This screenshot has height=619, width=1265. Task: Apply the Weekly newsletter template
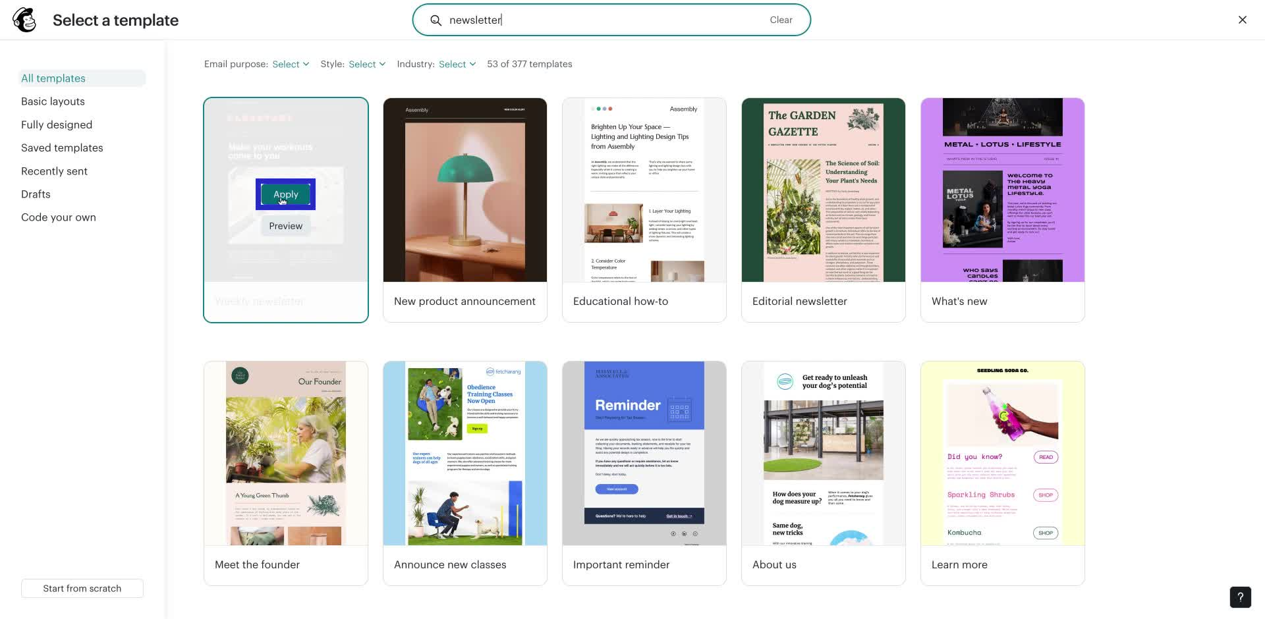click(285, 194)
